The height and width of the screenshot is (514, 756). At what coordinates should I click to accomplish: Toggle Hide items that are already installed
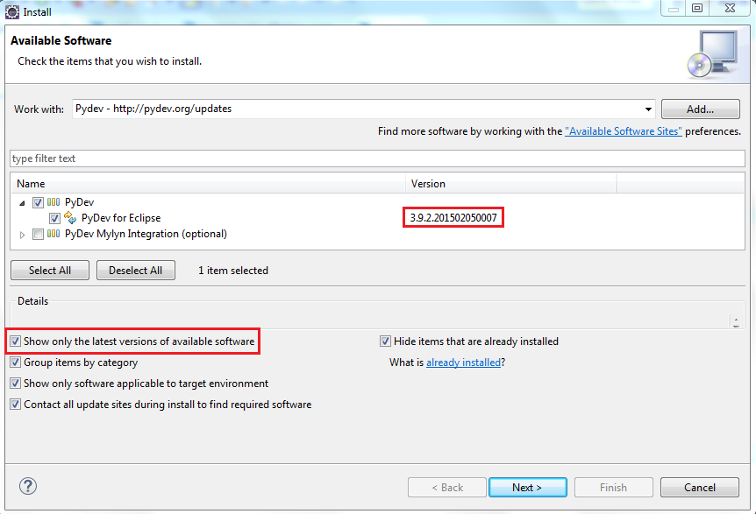tap(385, 341)
